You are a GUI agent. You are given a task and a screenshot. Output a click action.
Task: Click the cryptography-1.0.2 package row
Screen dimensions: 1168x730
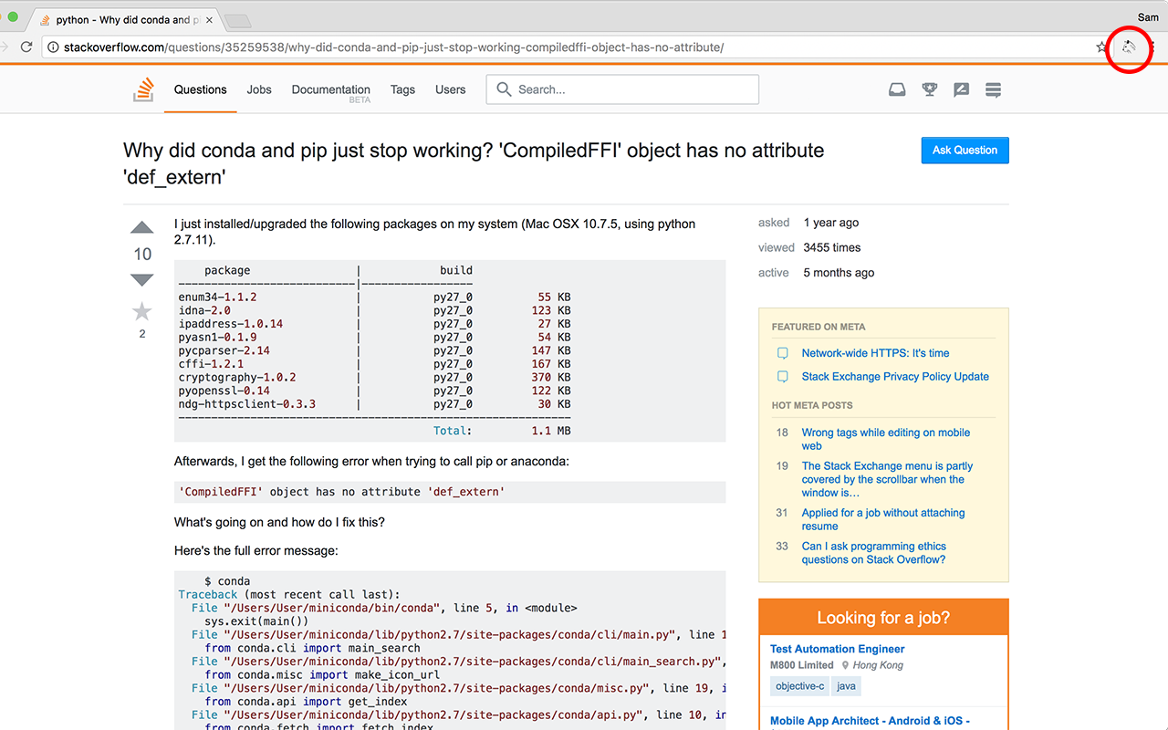[375, 377]
